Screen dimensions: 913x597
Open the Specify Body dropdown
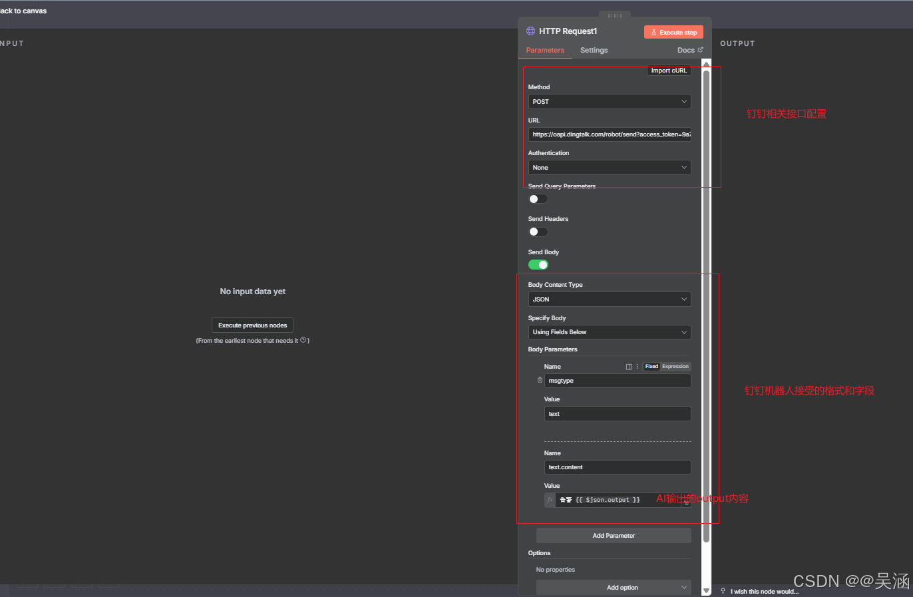point(610,332)
